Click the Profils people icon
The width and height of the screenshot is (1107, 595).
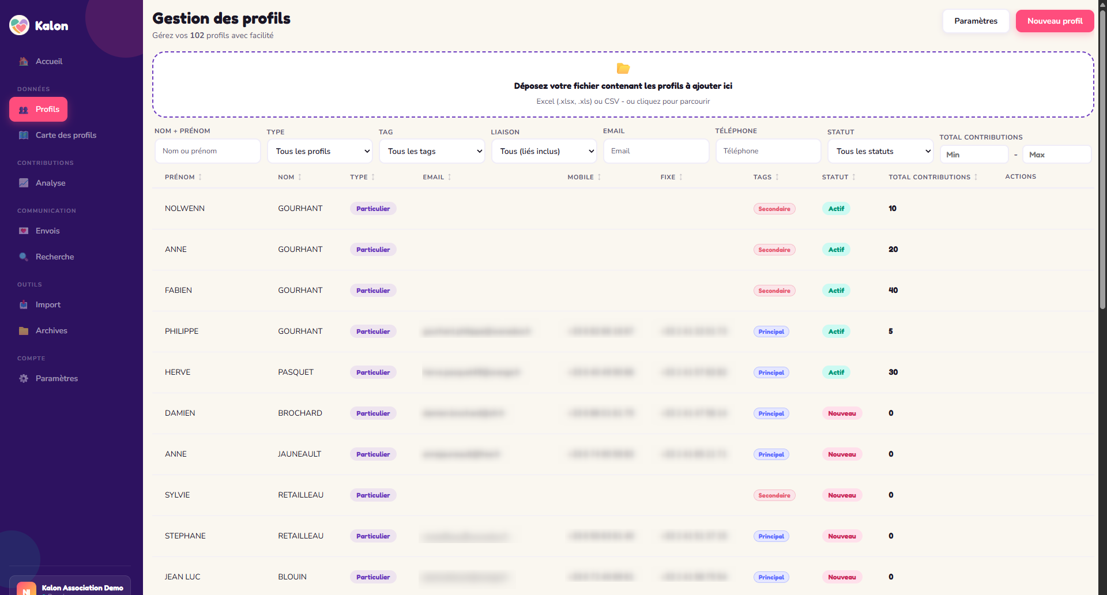(24, 110)
